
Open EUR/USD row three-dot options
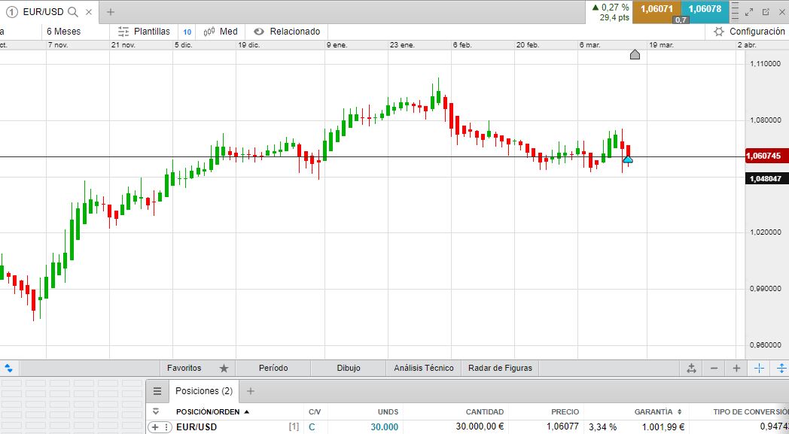166,427
